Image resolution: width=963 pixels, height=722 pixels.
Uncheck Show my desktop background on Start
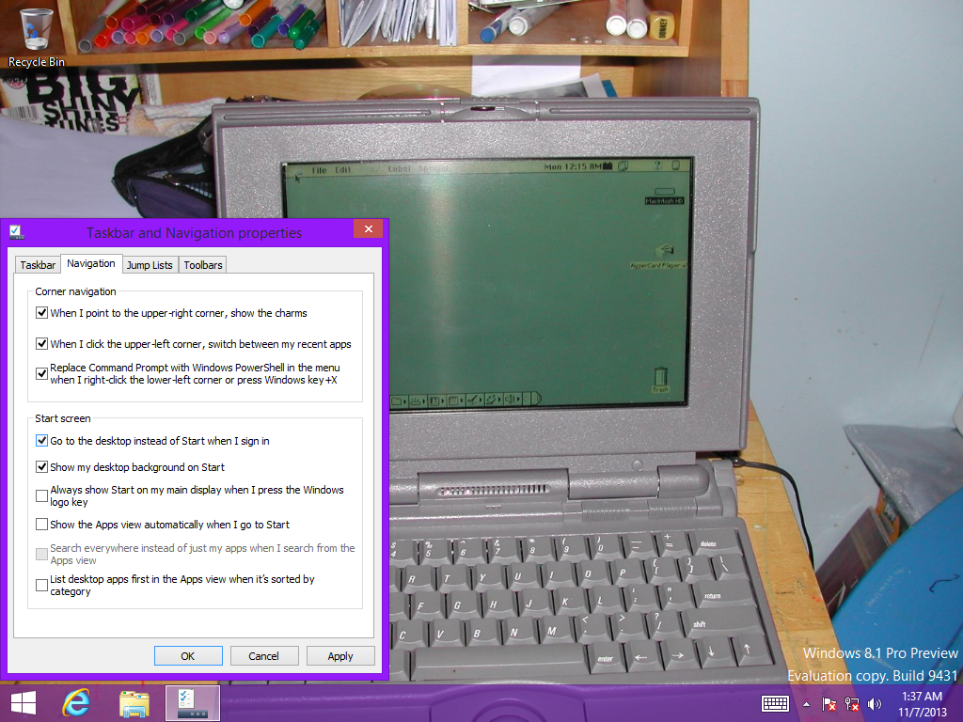(x=41, y=467)
